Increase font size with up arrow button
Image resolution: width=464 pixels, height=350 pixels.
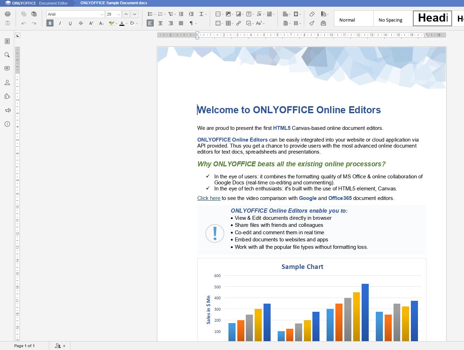(x=126, y=14)
